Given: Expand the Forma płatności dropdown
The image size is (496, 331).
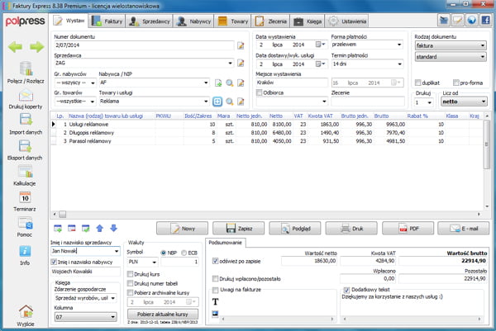Looking at the screenshot, I should (398, 47).
